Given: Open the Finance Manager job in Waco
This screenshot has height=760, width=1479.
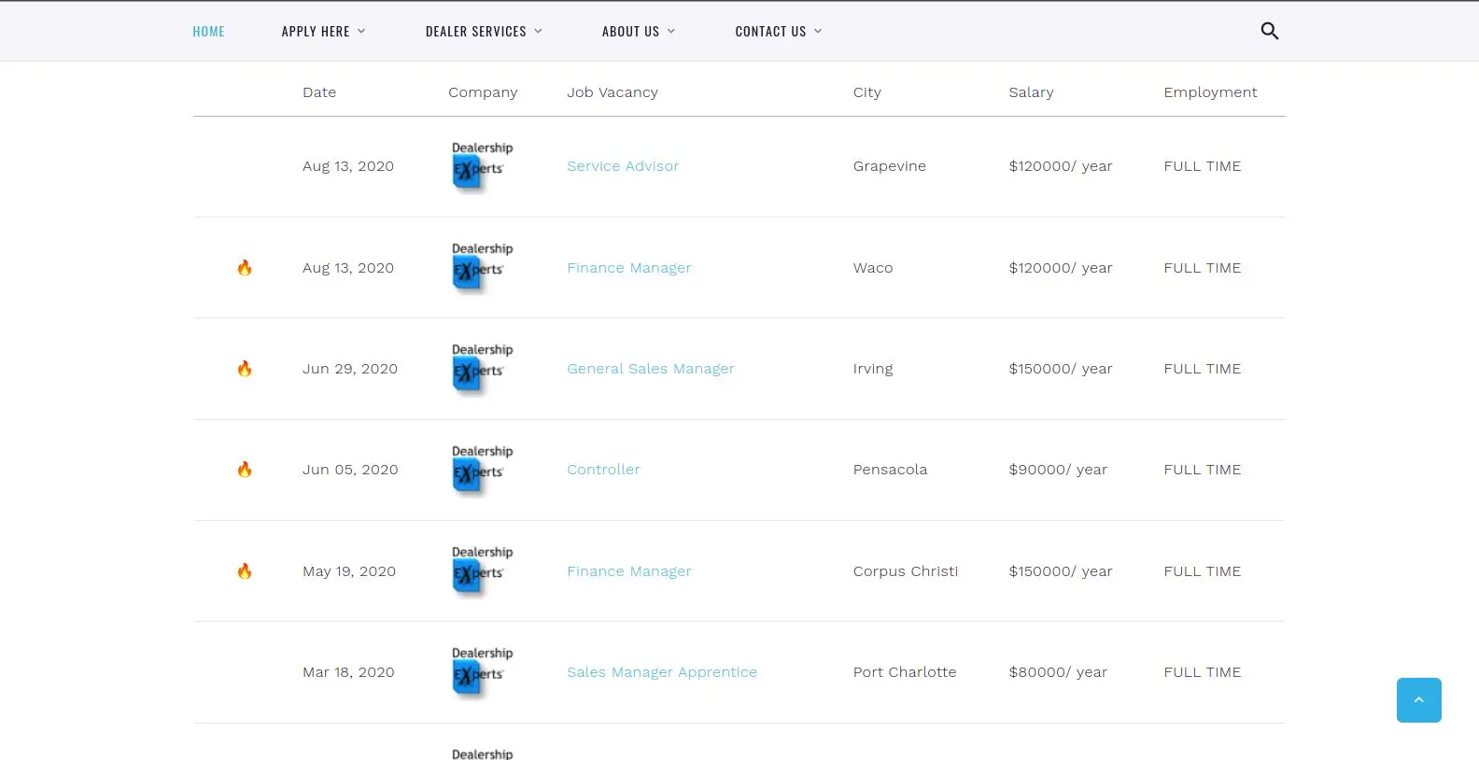Looking at the screenshot, I should pyautogui.click(x=628, y=268).
